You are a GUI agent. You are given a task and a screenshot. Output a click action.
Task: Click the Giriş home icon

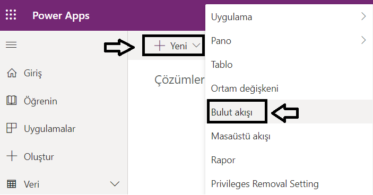click(x=12, y=73)
